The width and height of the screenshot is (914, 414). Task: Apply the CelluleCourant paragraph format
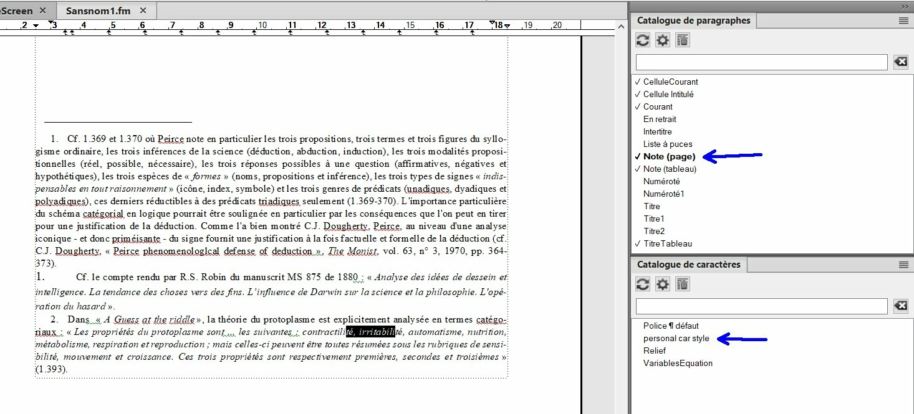click(670, 82)
